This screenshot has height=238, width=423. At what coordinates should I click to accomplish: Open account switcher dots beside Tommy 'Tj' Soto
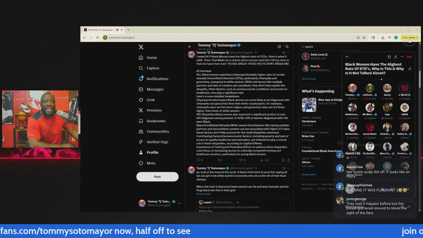tap(179, 203)
